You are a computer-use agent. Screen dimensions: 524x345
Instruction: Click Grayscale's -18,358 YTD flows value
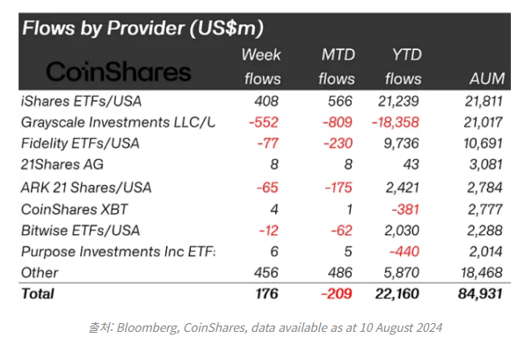pos(395,122)
